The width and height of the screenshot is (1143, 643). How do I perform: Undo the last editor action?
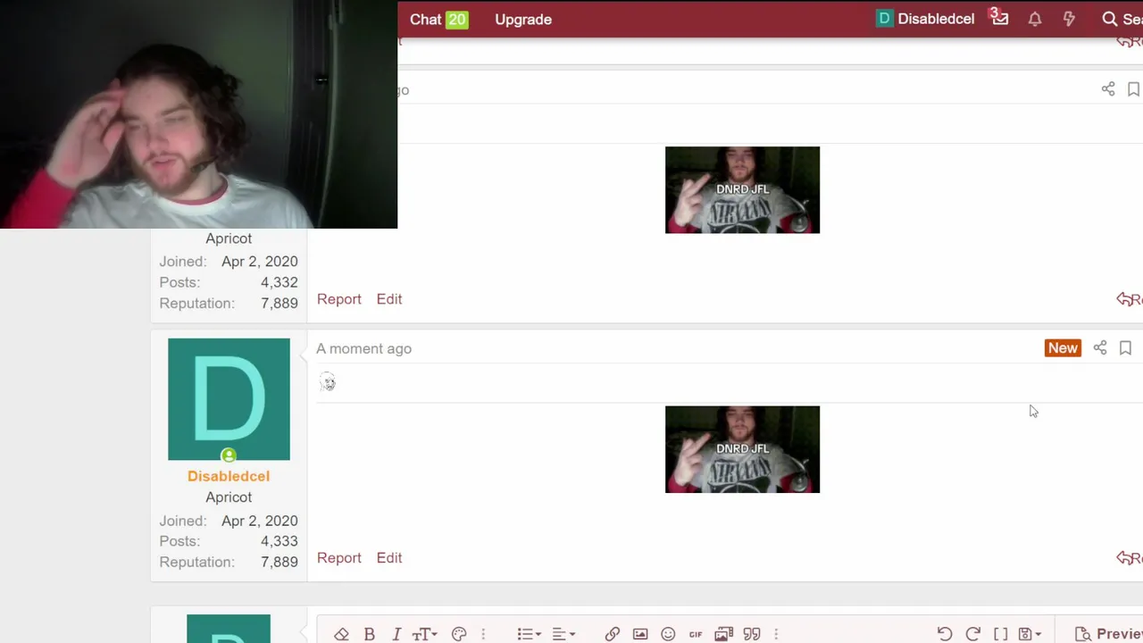[x=945, y=634]
